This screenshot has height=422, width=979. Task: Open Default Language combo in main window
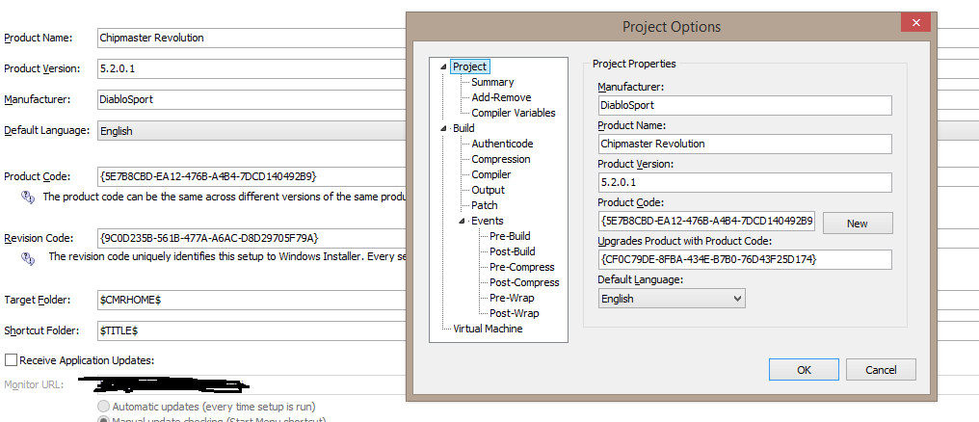pyautogui.click(x=251, y=131)
